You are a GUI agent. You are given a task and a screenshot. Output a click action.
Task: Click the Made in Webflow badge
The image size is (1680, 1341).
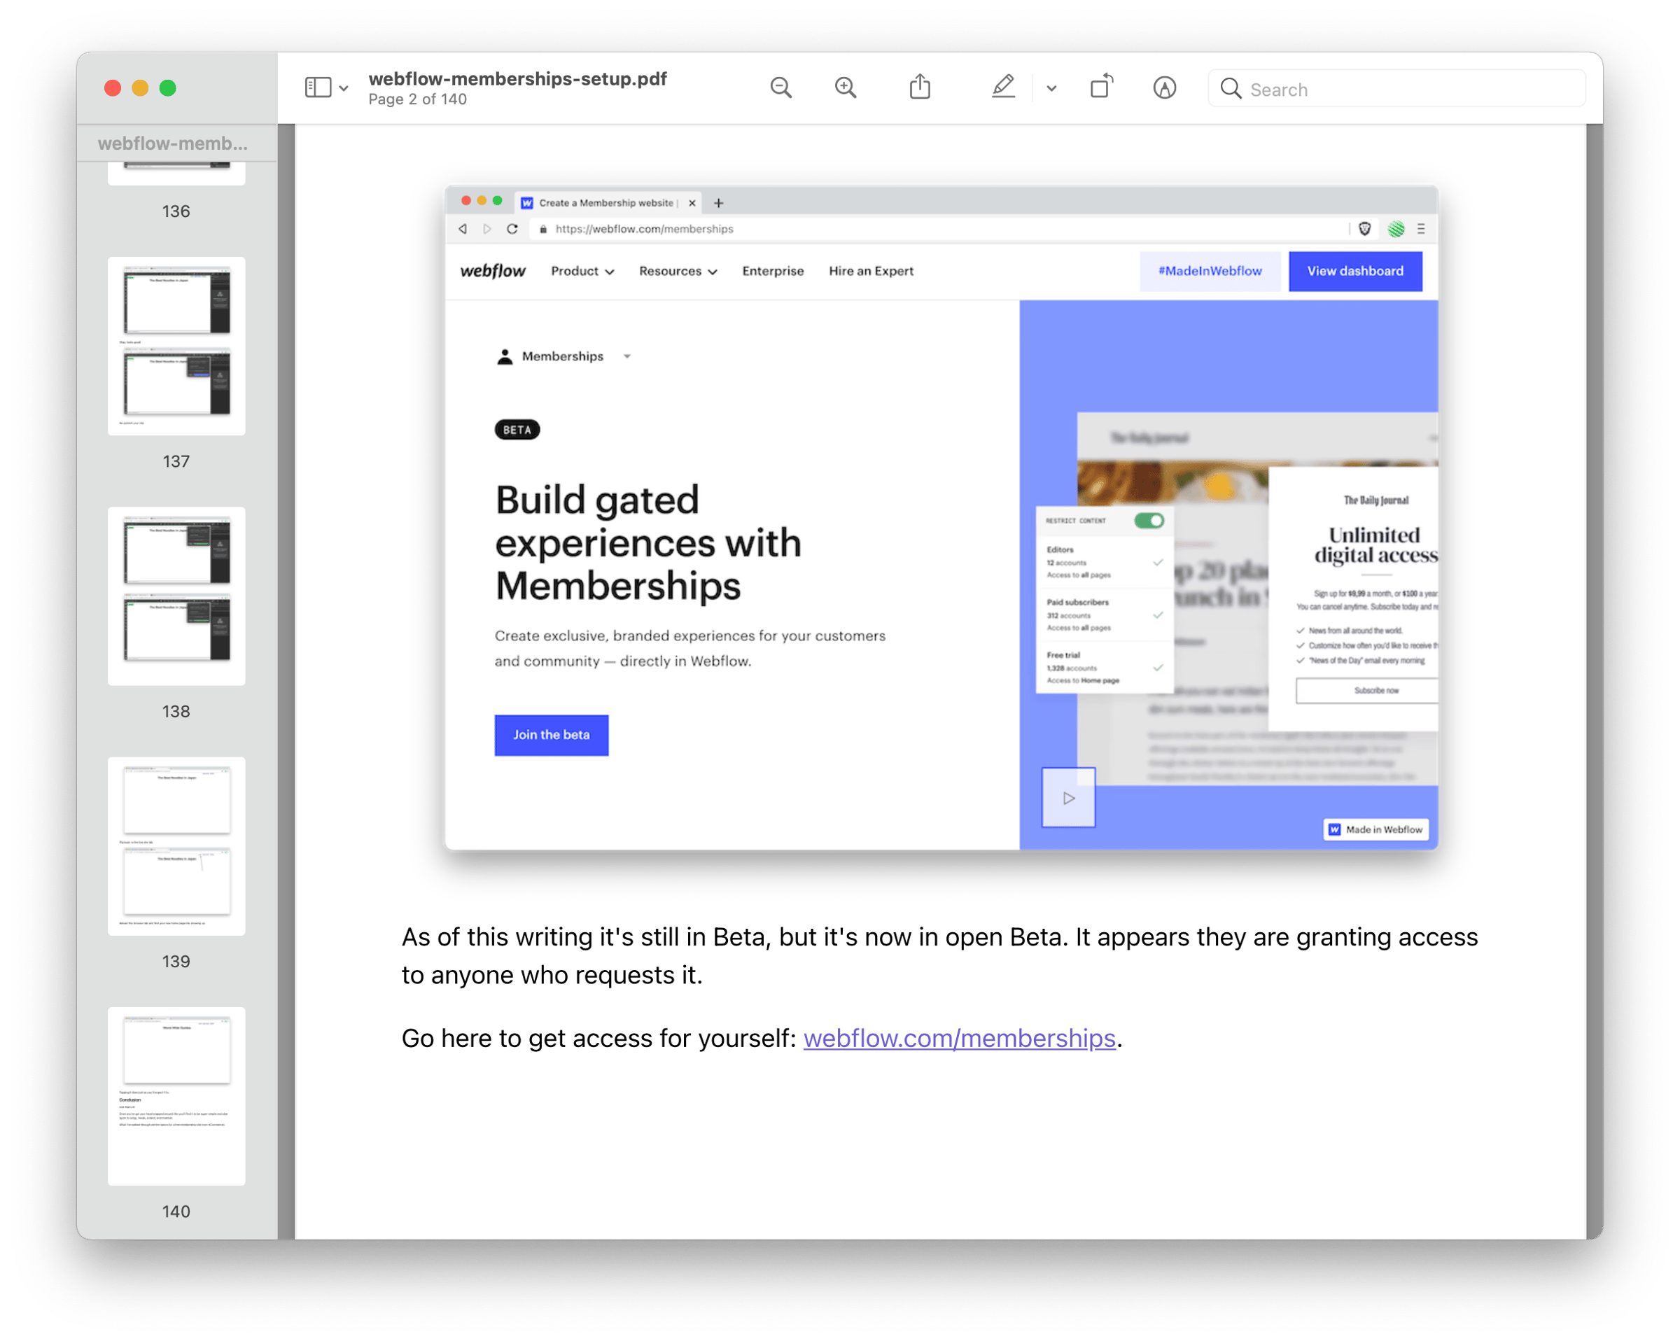pyautogui.click(x=1375, y=829)
